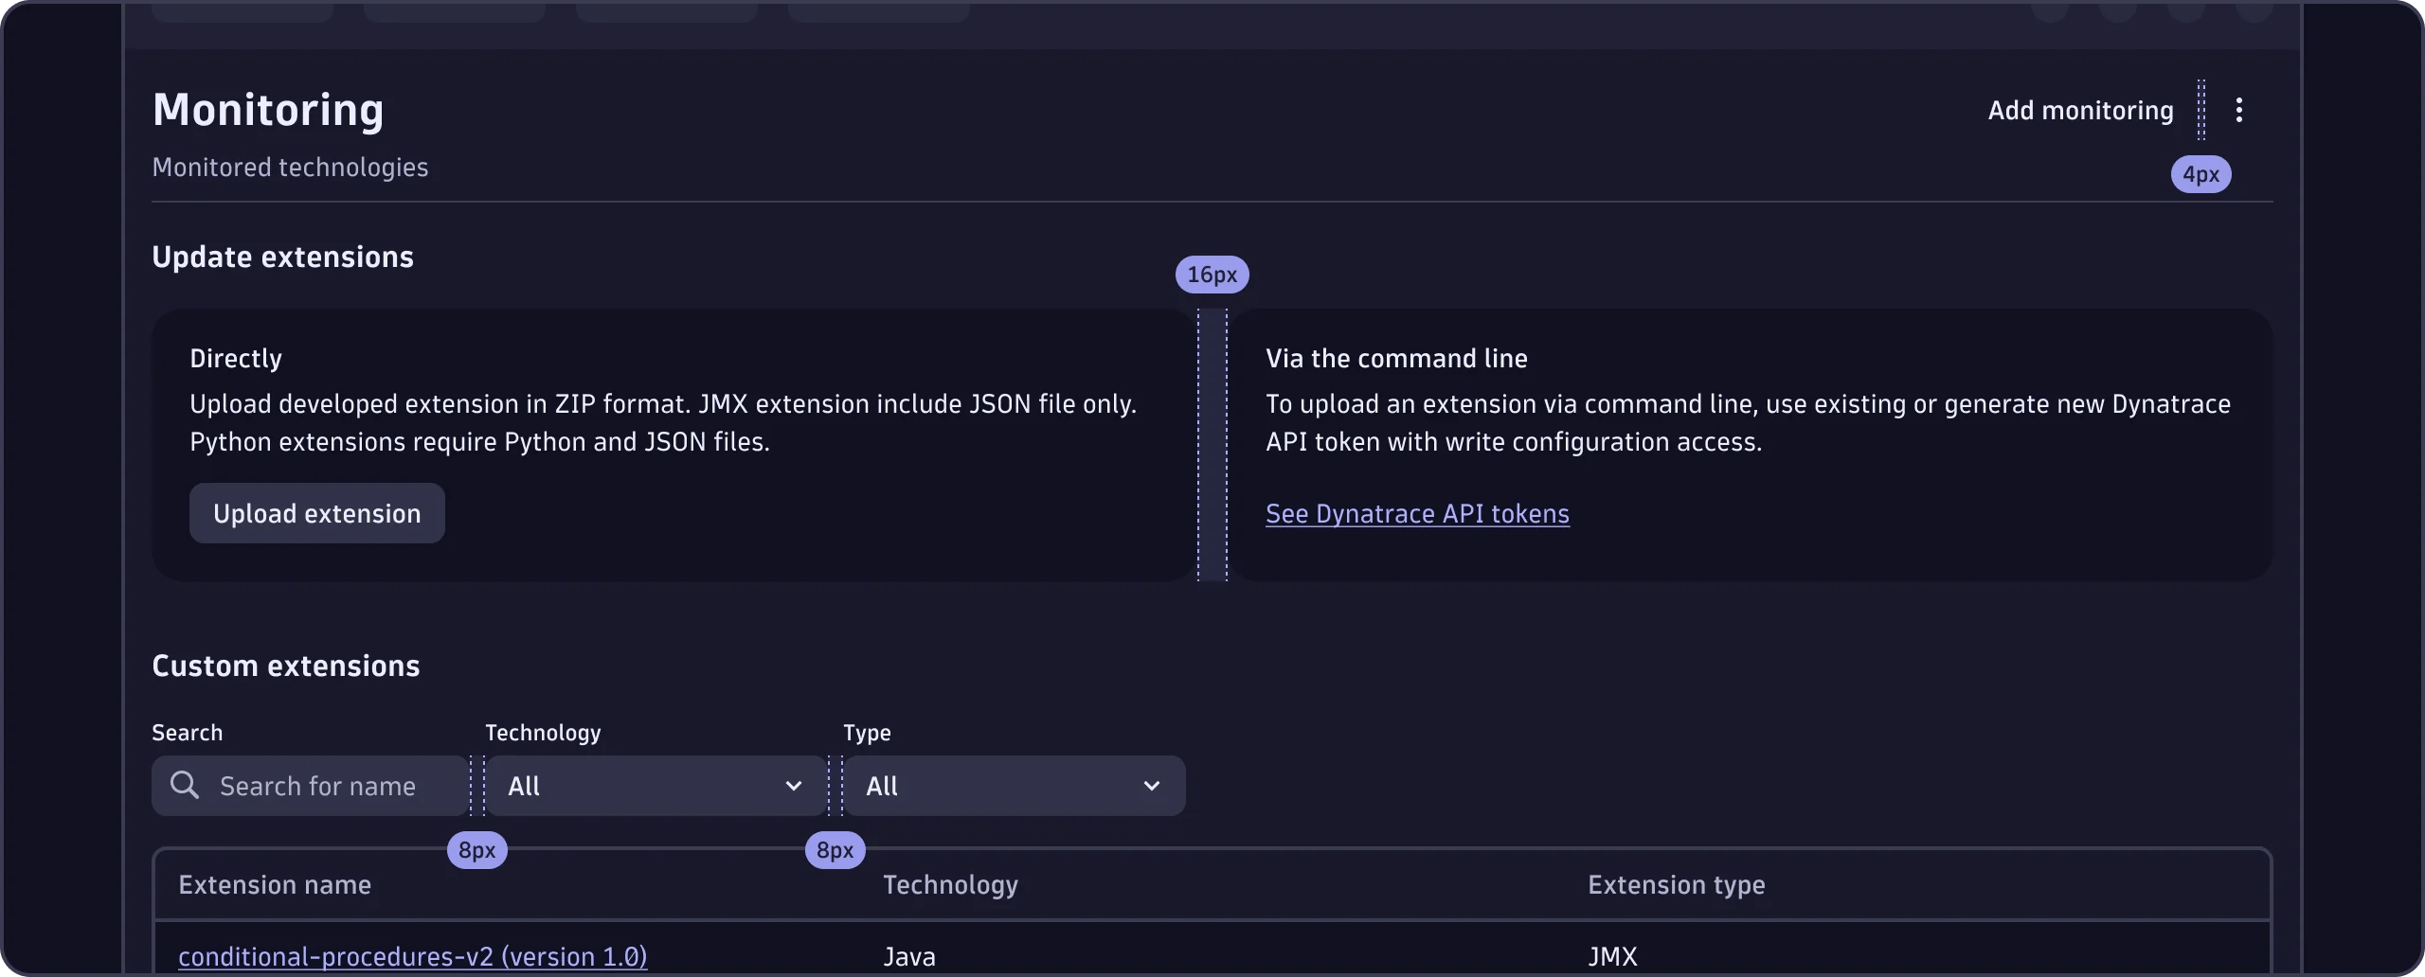The image size is (2425, 977).
Task: Click the chevron arrow on the Technology dropdown
Action: click(x=795, y=785)
